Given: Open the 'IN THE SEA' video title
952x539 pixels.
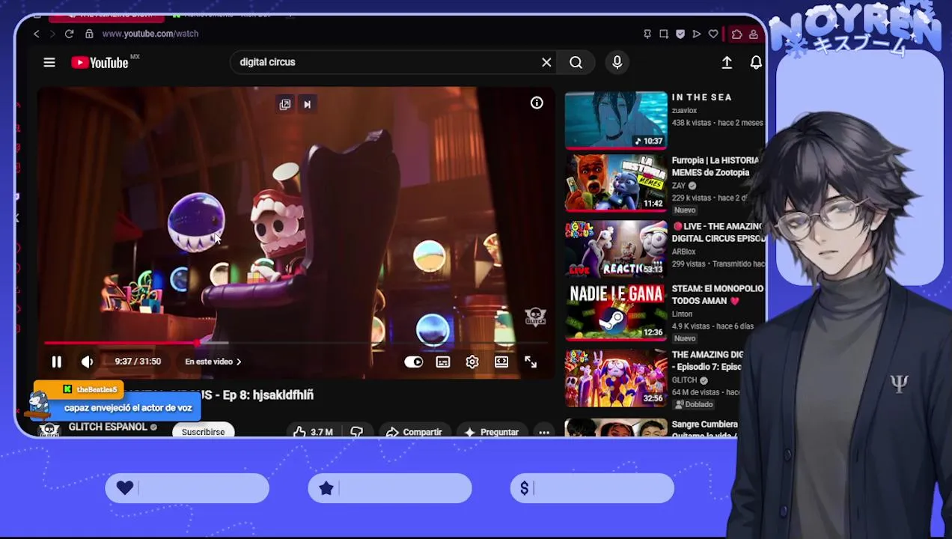Looking at the screenshot, I should coord(701,97).
